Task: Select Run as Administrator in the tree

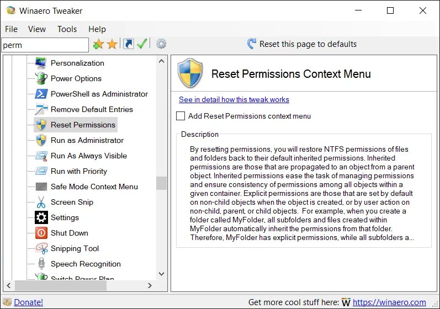Action: [x=87, y=140]
